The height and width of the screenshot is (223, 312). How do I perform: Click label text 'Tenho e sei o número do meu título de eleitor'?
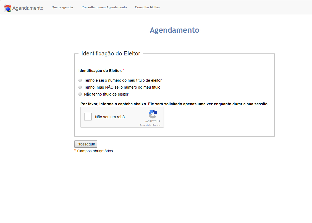tap(123, 80)
